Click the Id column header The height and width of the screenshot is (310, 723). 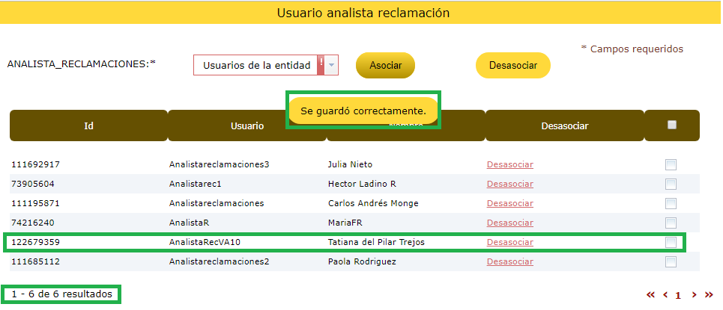pos(88,126)
